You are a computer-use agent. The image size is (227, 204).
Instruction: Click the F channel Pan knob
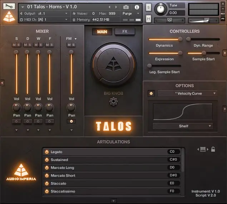click(x=50, y=108)
